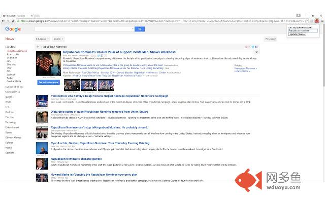The height and width of the screenshot is (203, 325).
Task: Open headline about statue removed from Union Square
Action: (100, 112)
